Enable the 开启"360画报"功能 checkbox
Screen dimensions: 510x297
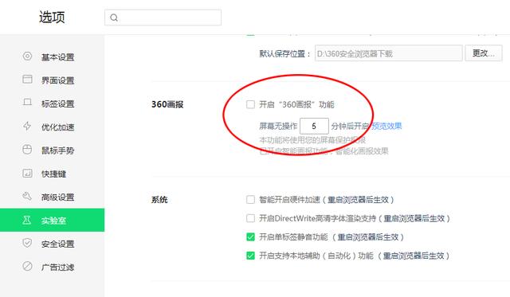(250, 104)
